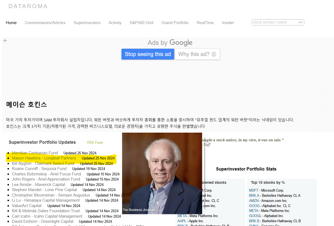The height and width of the screenshot is (226, 334).
Task: Open the RealTime page
Action: tap(205, 23)
